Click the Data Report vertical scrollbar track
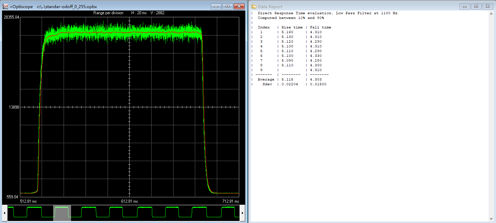This screenshot has width=496, height=223. [x=491, y=115]
